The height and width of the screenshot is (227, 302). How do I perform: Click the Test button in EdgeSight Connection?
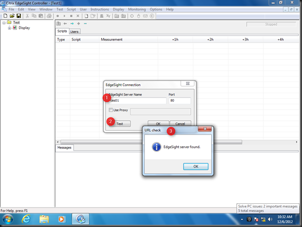(119, 123)
